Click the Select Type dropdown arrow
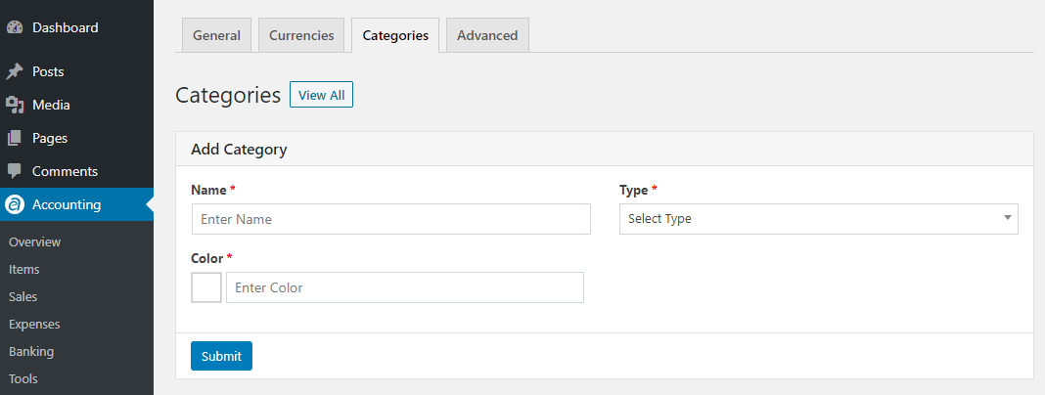This screenshot has width=1045, height=395. [1008, 218]
